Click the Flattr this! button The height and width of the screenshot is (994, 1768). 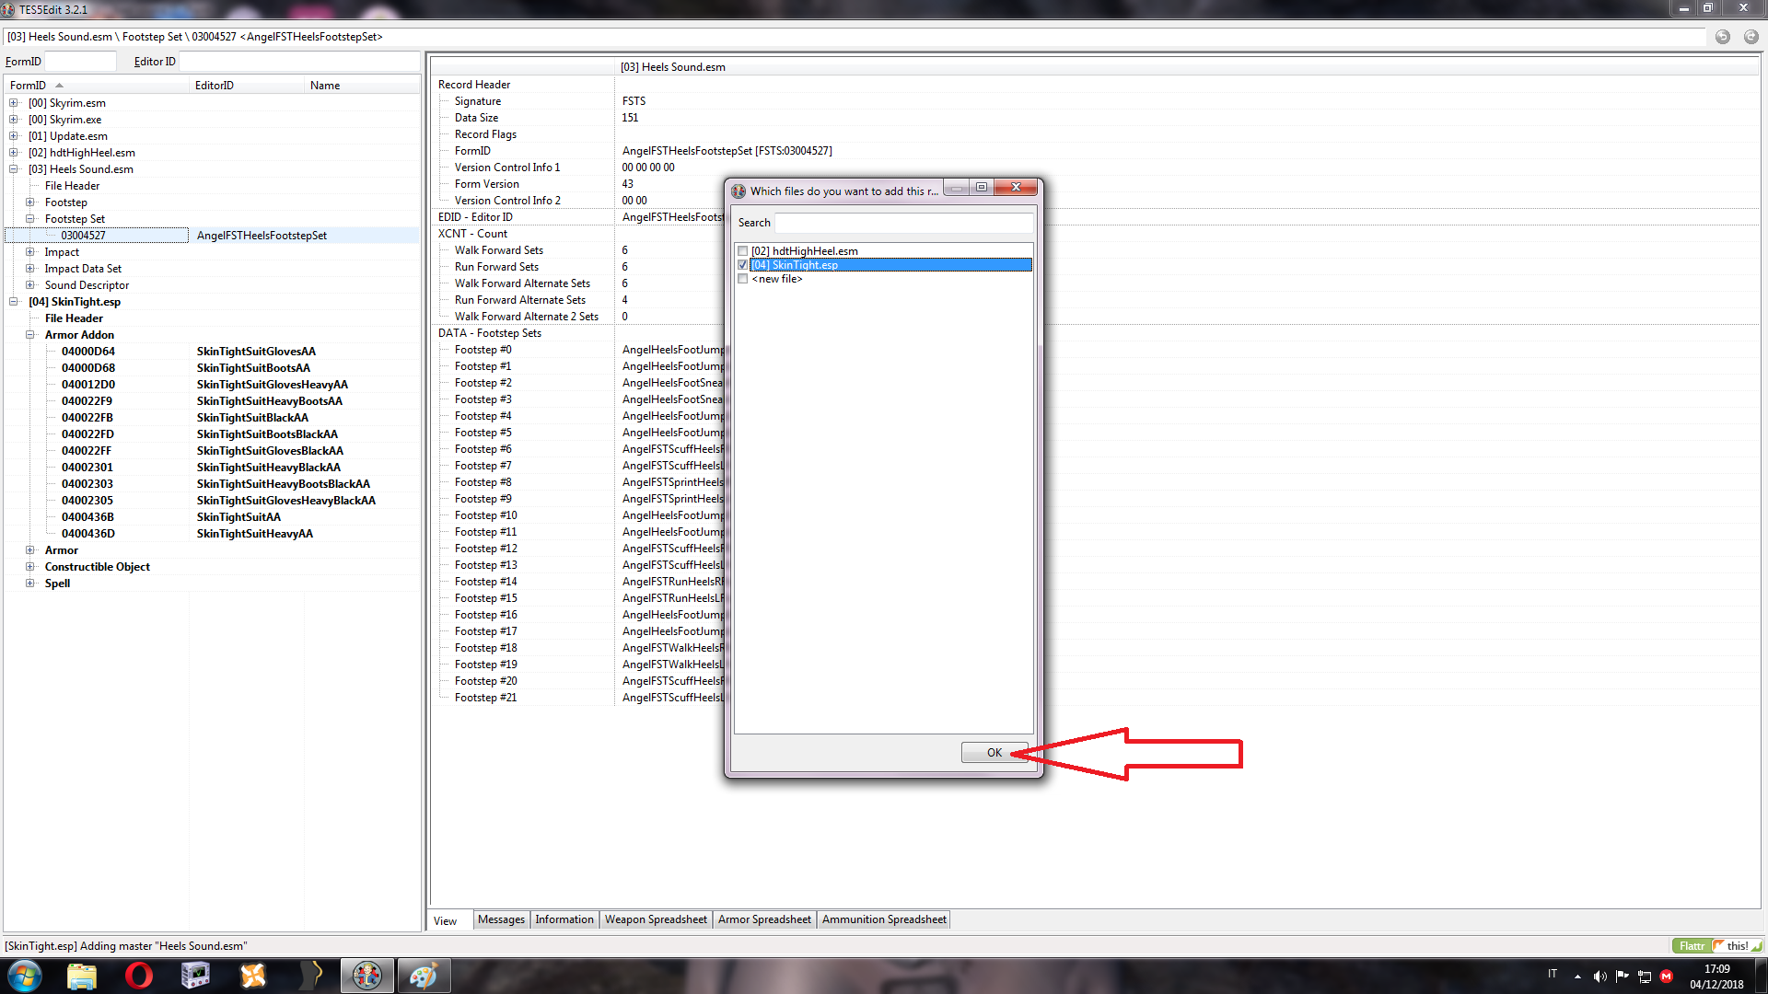point(1717,946)
